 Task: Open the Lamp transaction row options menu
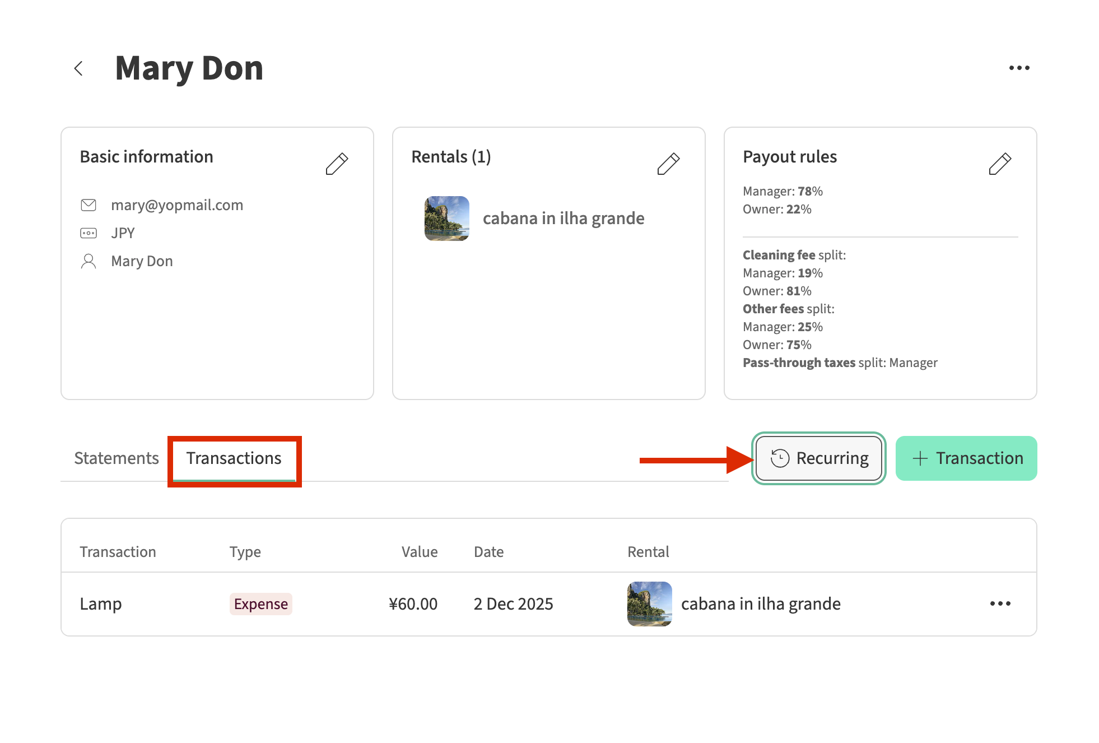[x=1000, y=604]
